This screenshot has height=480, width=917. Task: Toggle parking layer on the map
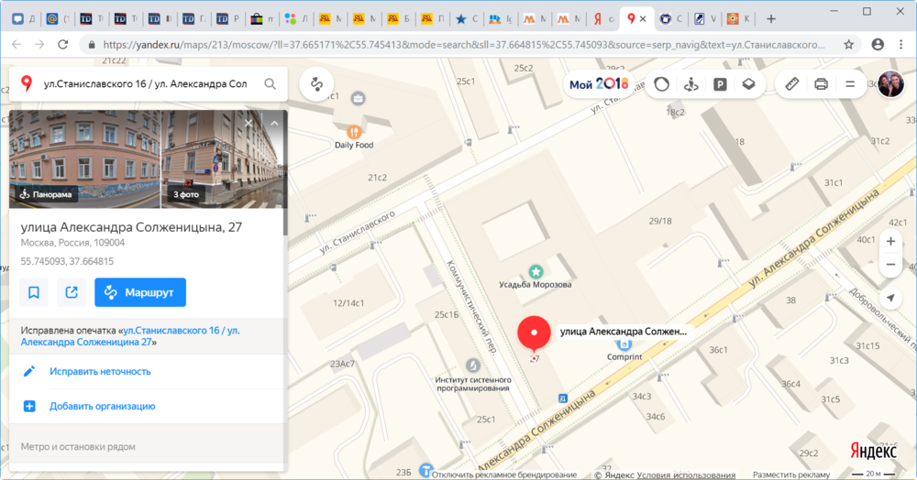click(720, 84)
